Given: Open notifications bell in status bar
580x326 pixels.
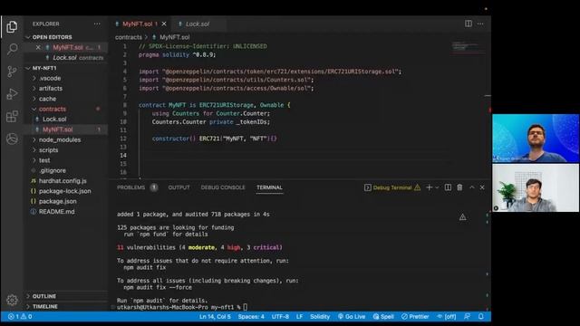Looking at the screenshot, I should 481,316.
